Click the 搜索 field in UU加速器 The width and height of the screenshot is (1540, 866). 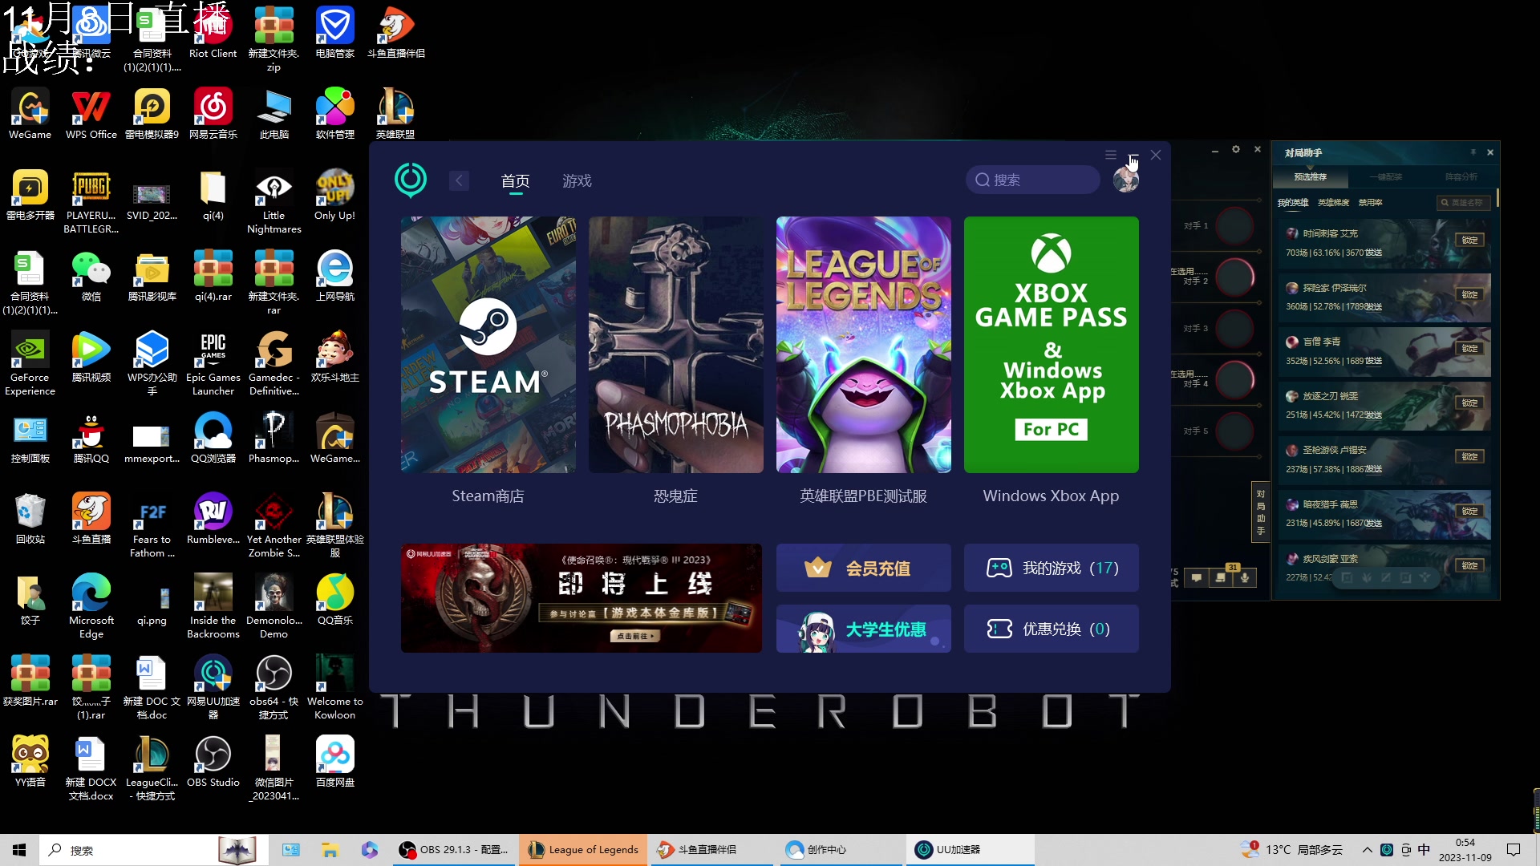1032,180
